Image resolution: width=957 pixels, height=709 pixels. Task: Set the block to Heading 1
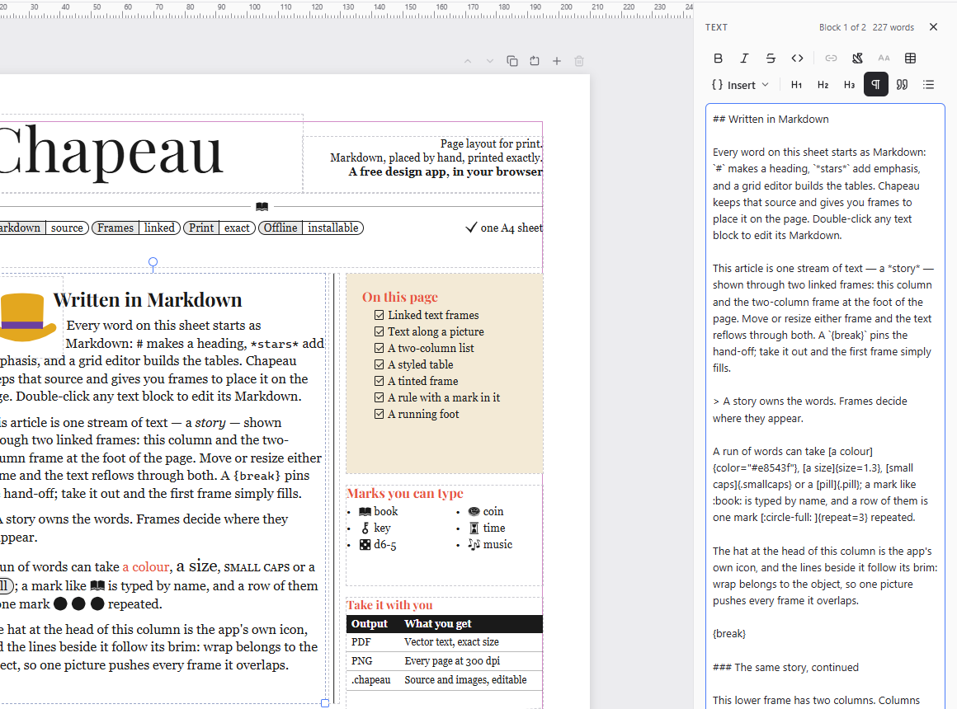(x=796, y=85)
